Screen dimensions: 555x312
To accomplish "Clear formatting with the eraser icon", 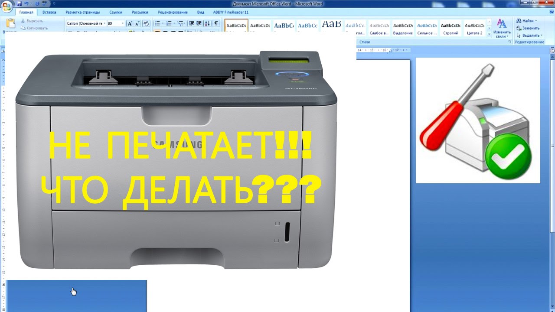I will pos(147,23).
